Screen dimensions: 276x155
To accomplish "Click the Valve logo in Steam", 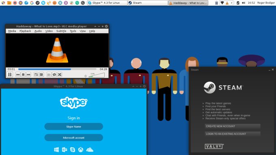I will [214, 146].
